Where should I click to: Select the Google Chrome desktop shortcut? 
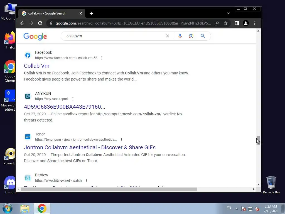(x=10, y=71)
